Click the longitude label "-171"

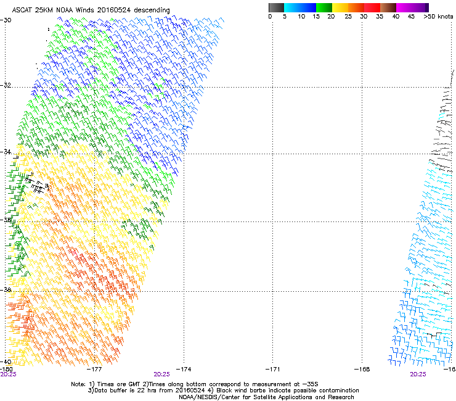(272, 370)
